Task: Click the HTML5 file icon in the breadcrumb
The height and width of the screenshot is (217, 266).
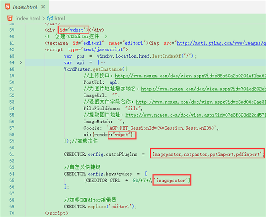Action: 10,18
